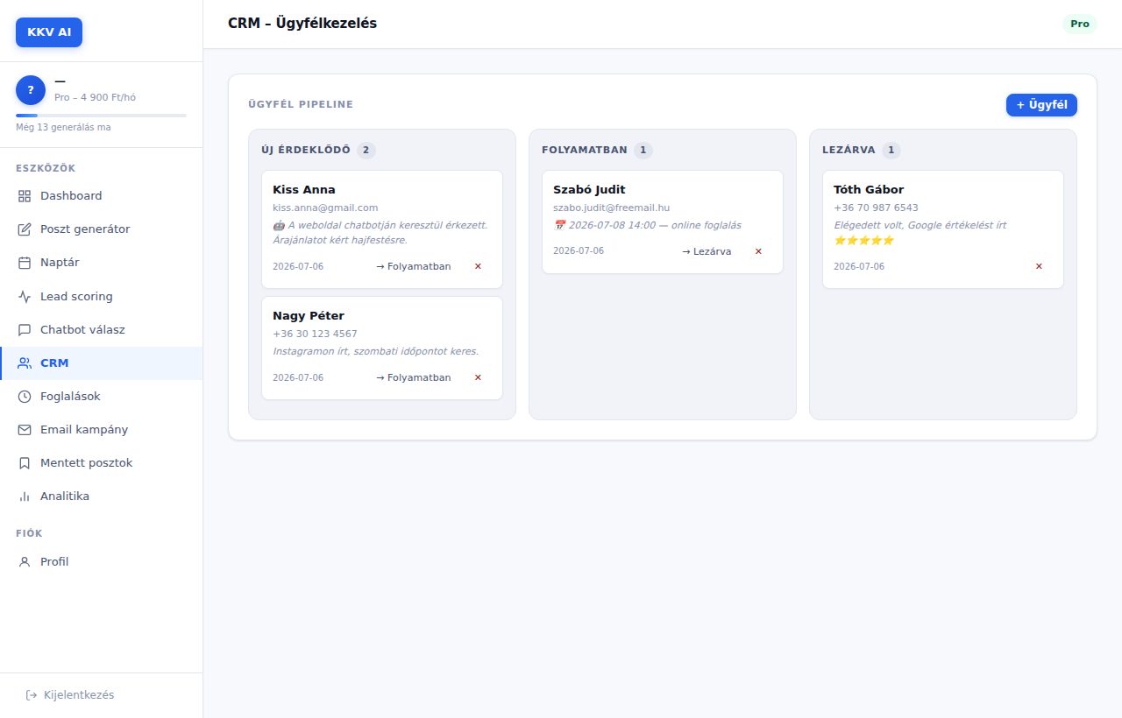The image size is (1122, 718).
Task: Click the Dashboard grid icon
Action: pos(25,196)
